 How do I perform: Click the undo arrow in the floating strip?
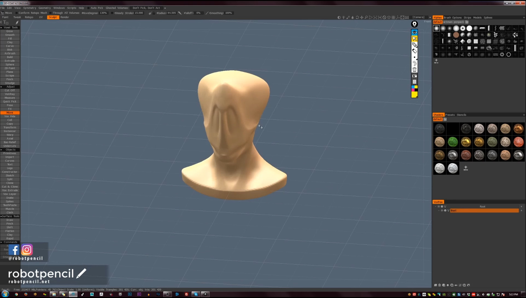(414, 63)
